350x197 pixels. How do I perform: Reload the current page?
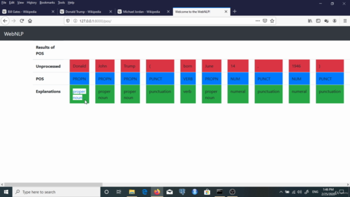click(x=22, y=21)
